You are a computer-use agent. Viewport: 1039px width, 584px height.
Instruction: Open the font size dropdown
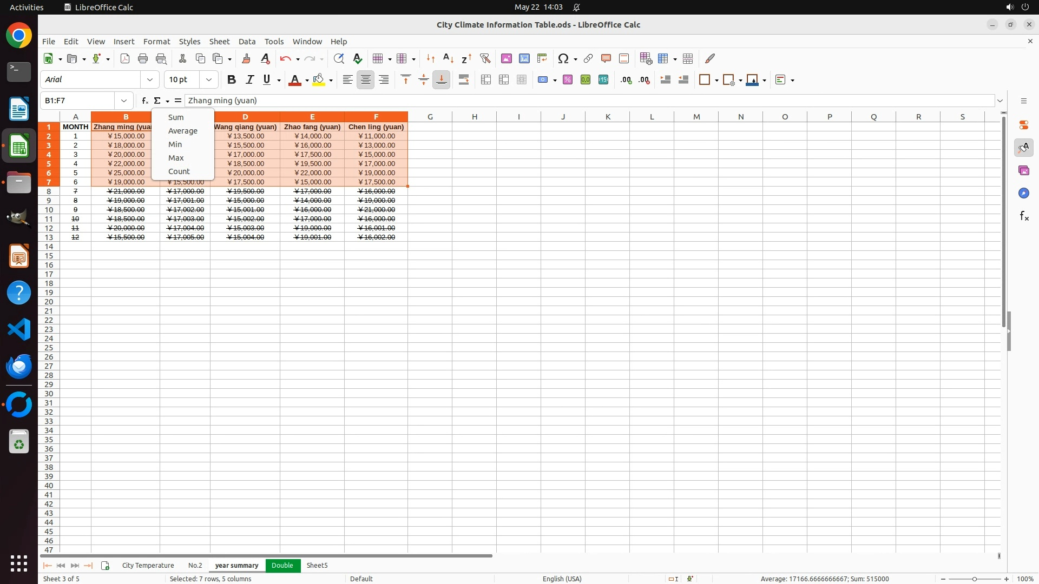click(209, 80)
